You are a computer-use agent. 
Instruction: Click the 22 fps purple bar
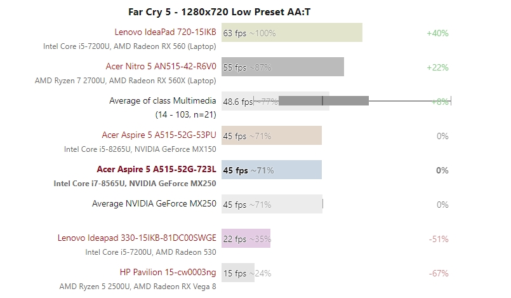pyautogui.click(x=246, y=239)
